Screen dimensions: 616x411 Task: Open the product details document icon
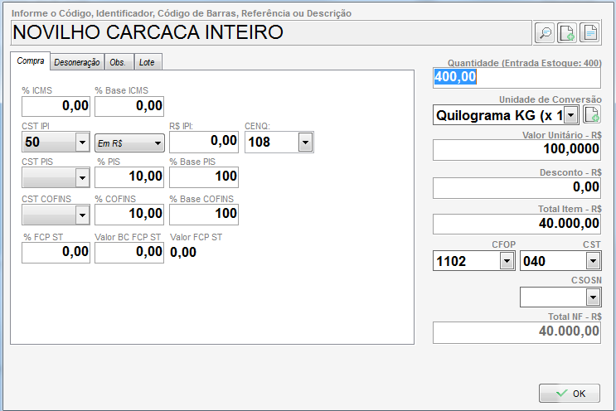click(x=589, y=32)
